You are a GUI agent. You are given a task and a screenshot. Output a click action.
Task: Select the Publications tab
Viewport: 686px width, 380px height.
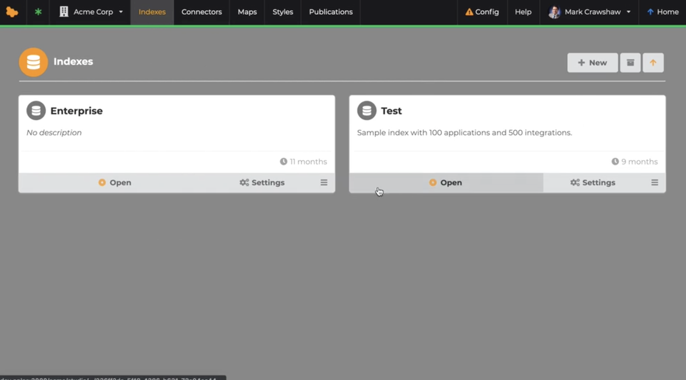tap(331, 12)
